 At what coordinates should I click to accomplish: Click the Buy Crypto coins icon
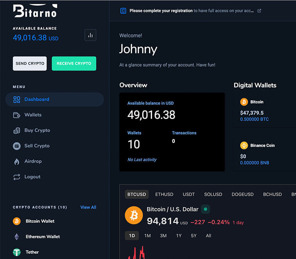click(x=16, y=130)
